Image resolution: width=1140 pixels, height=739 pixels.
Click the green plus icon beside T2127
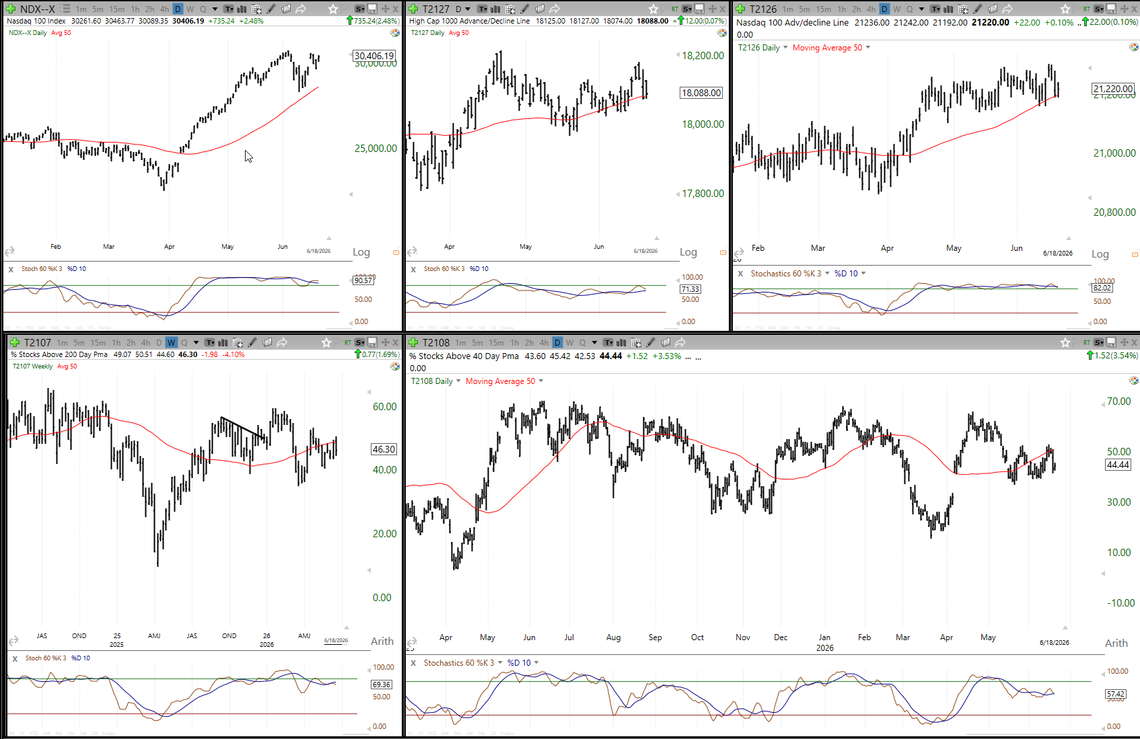click(x=414, y=9)
